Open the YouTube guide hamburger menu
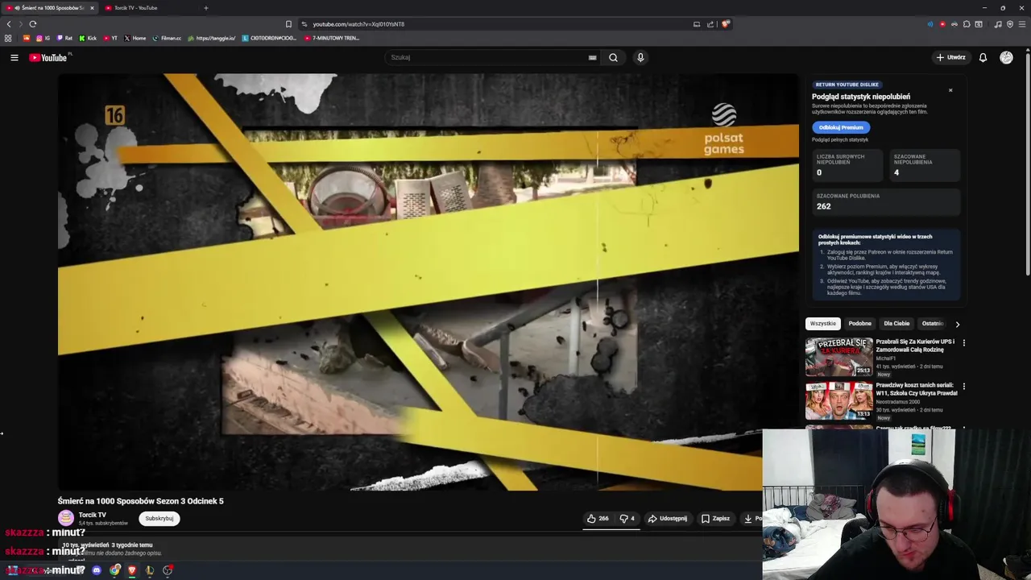 (14, 57)
